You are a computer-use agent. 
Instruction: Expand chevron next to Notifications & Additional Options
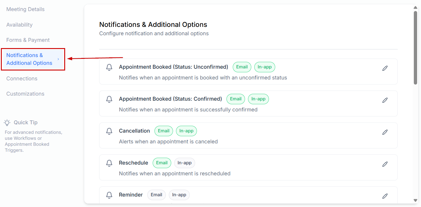[x=58, y=59]
